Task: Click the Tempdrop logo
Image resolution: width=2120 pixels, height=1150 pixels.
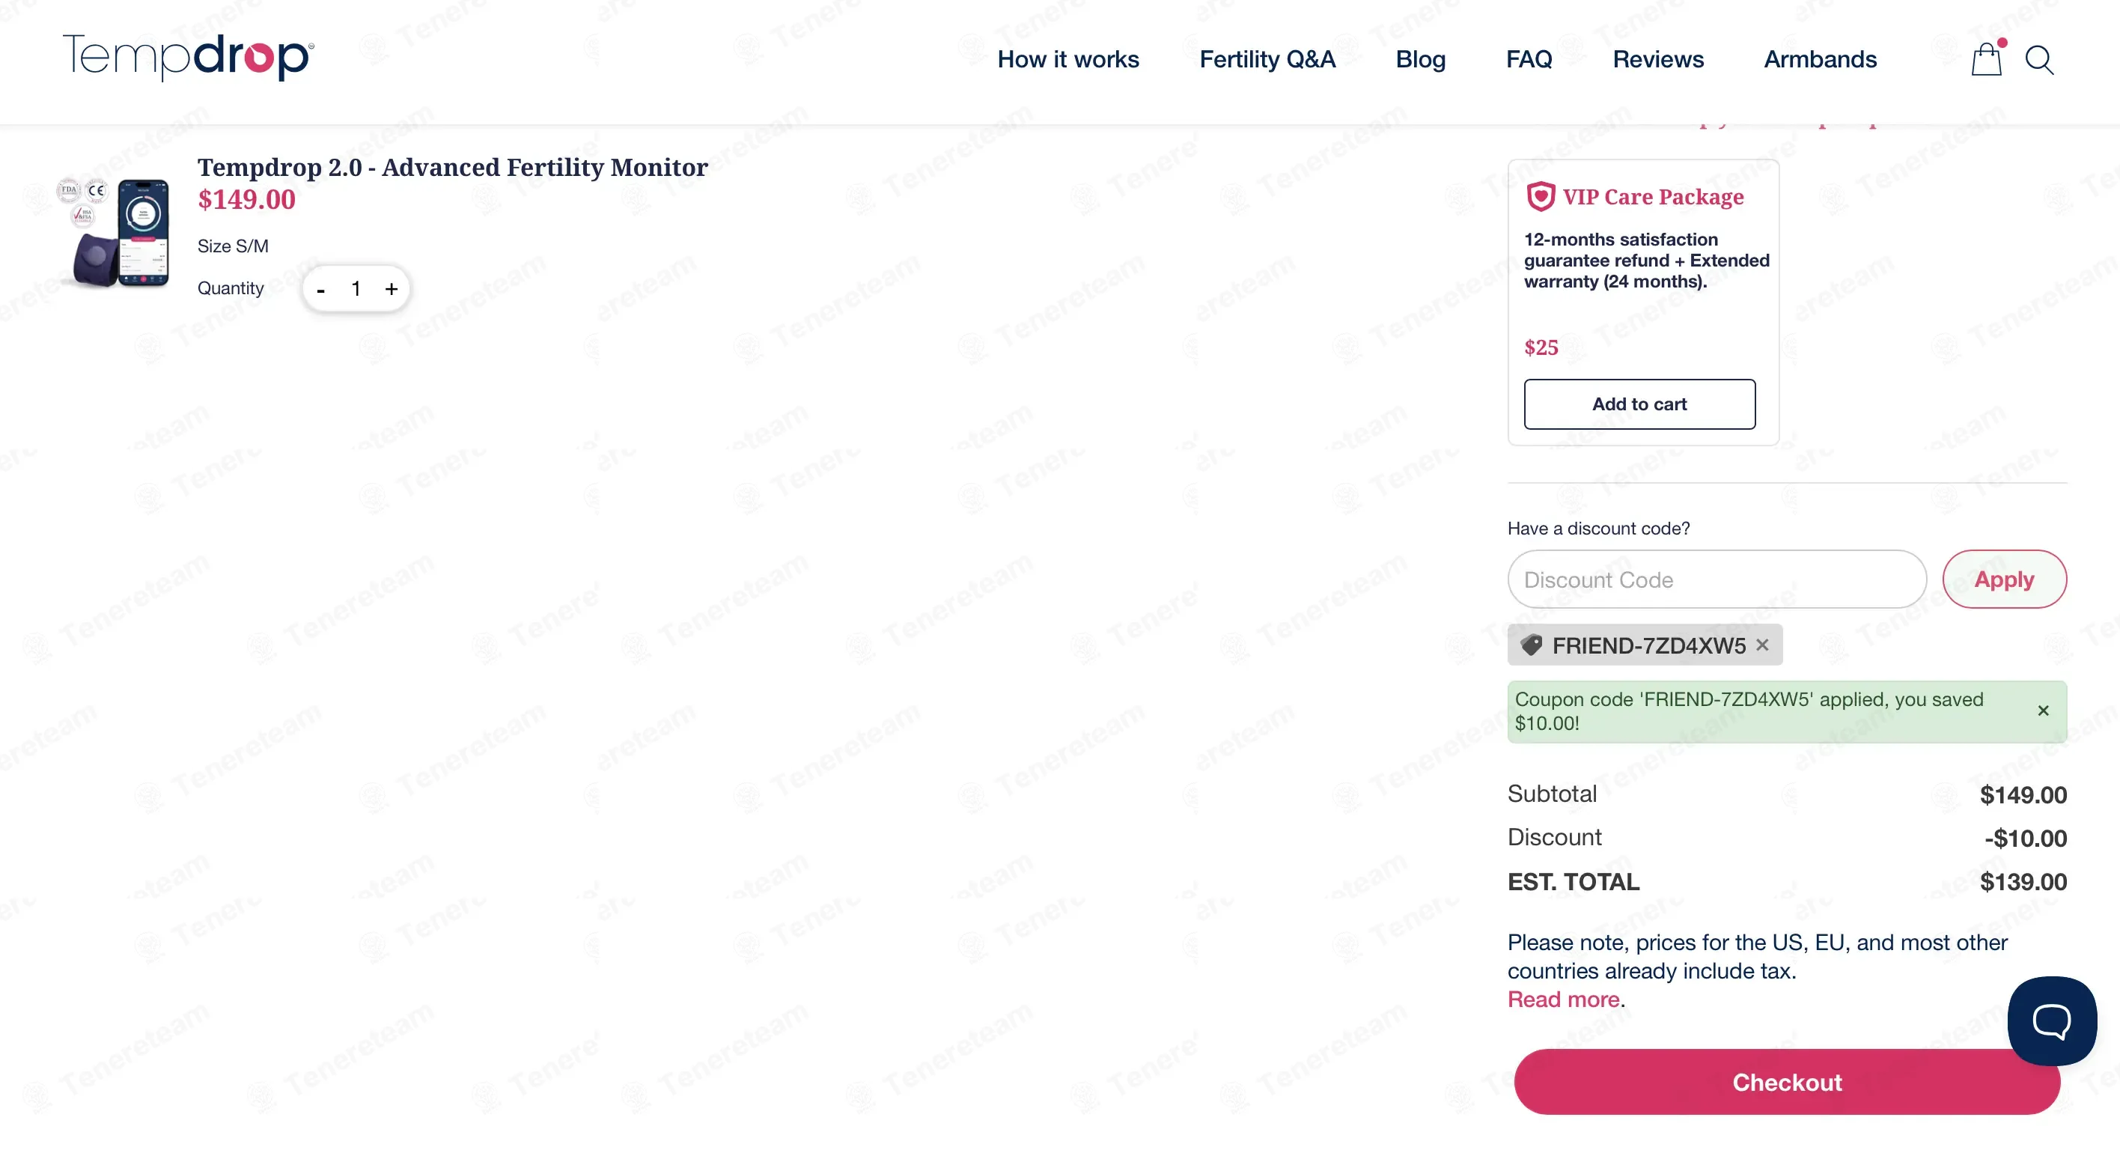Action: coord(189,58)
